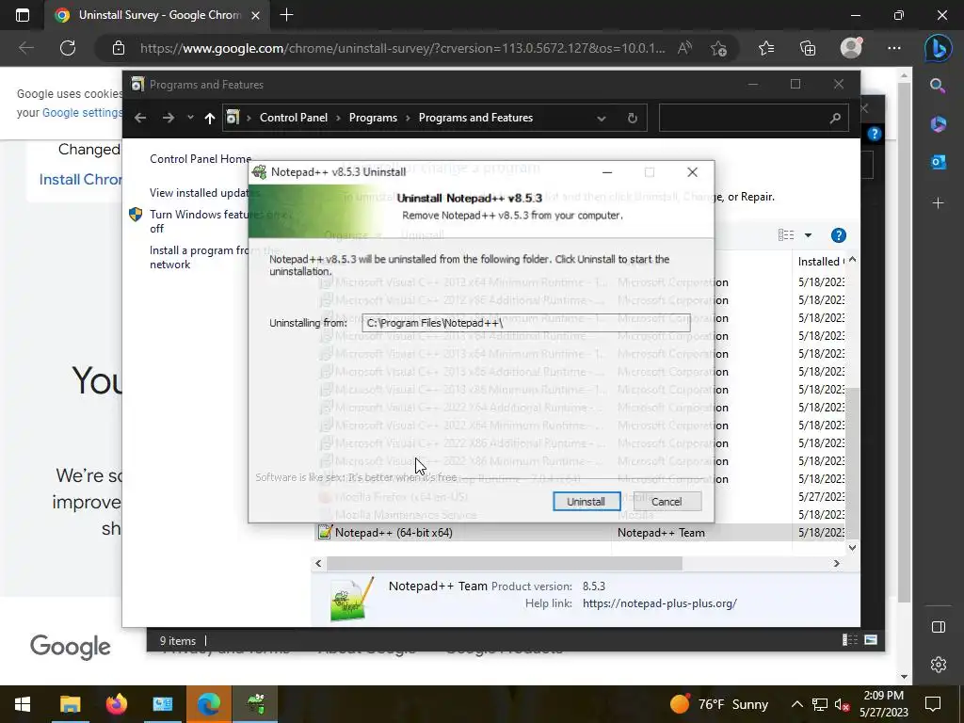
Task: Refresh the Programs and Features list
Action: point(632,118)
